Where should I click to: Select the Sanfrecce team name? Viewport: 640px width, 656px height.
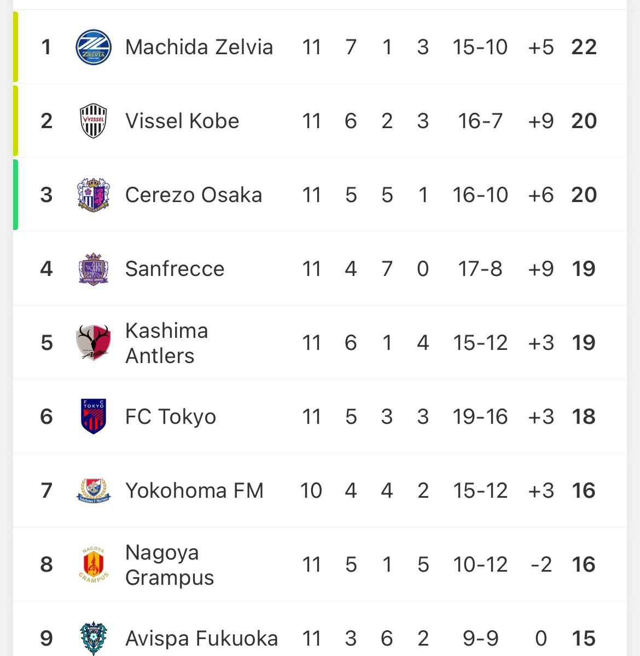(174, 269)
